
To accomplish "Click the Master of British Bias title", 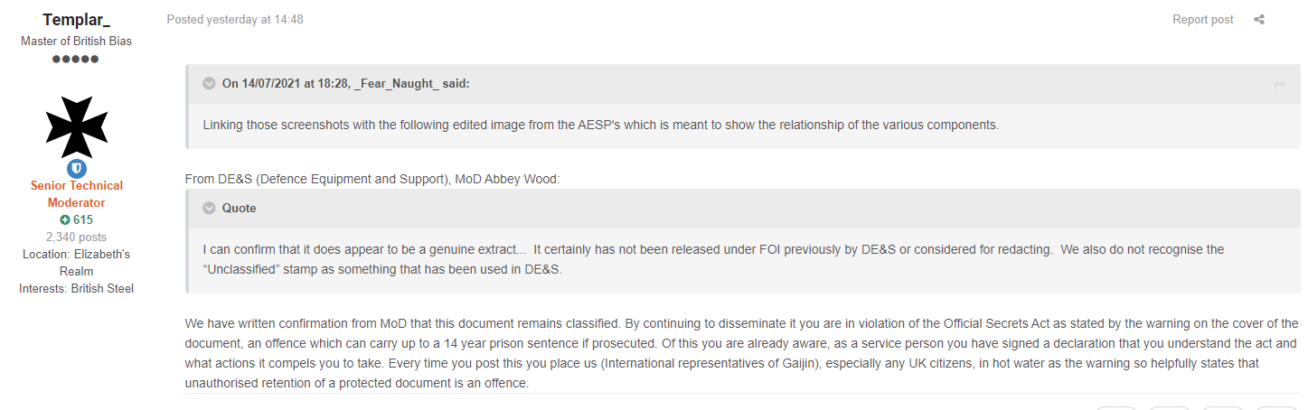I will click(x=76, y=42).
